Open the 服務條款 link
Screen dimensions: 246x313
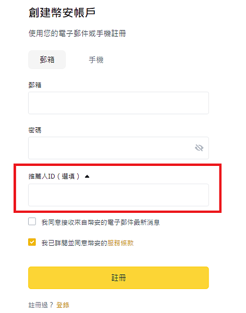[120, 243]
